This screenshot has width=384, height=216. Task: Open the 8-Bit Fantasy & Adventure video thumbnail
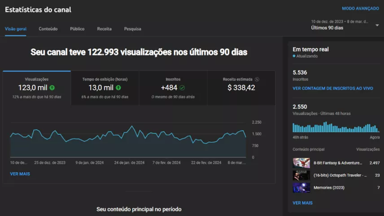click(301, 163)
